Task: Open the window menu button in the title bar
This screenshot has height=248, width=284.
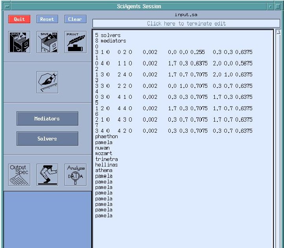Action: pos(7,7)
